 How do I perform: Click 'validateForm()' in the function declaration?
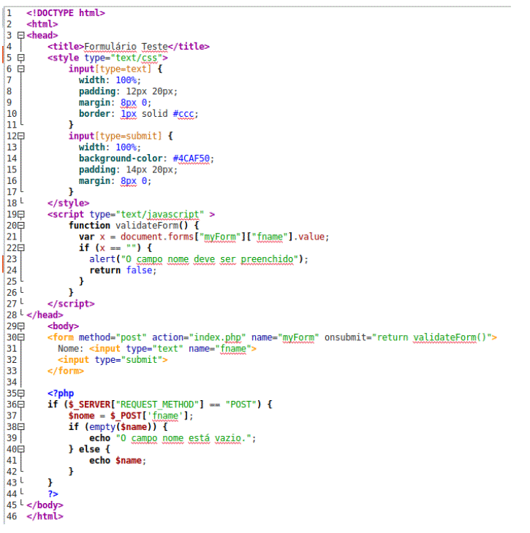pos(152,226)
